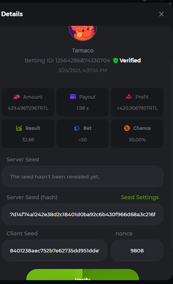173x284 pixels.
Task: Close the Details dialog
Action: click(x=161, y=14)
